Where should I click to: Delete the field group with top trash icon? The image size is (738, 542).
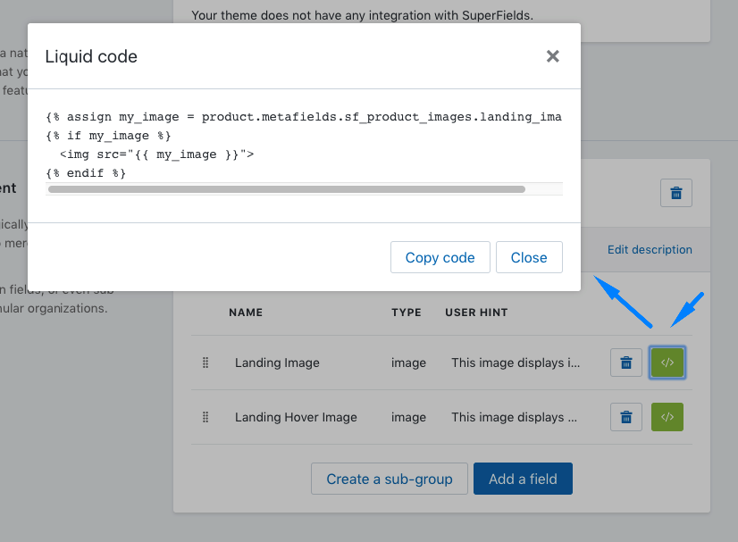[675, 193]
